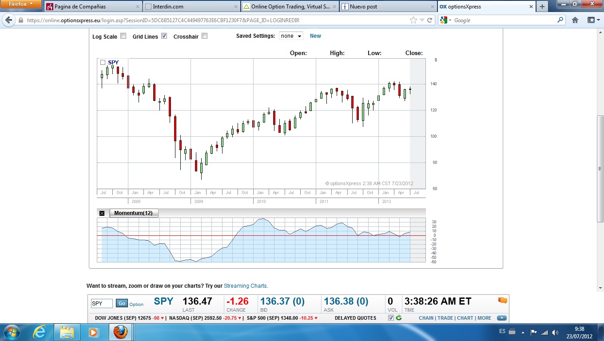
Task: Click the network signal tray icon
Action: click(x=544, y=332)
